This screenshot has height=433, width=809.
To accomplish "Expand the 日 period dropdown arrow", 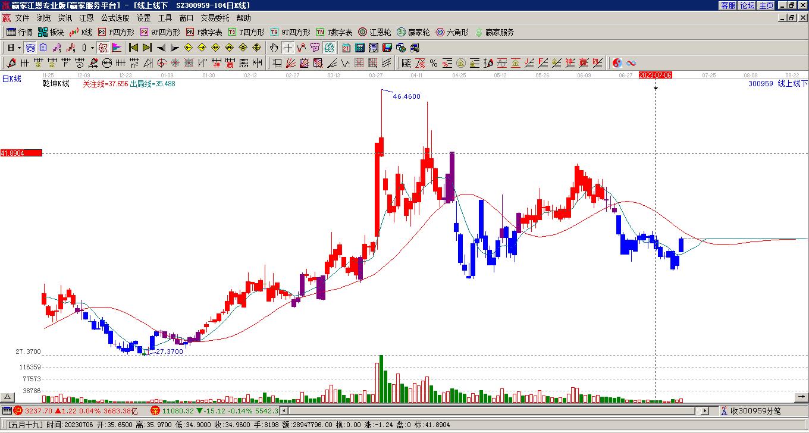I will tap(20, 48).
